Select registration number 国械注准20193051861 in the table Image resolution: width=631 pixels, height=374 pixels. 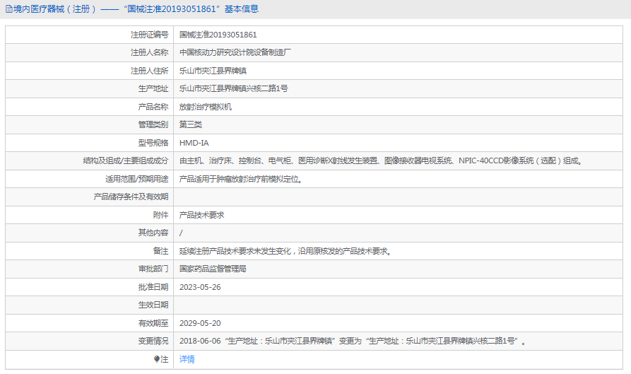(218, 35)
